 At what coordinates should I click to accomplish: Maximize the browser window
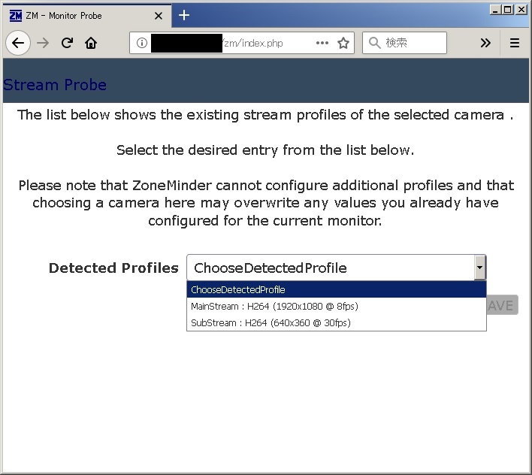coord(508,10)
